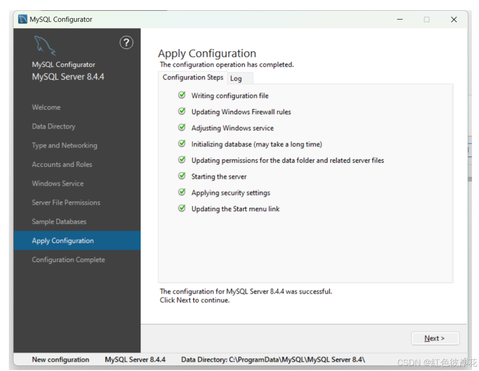This screenshot has width=479, height=371.
Task: Click the check icon for Updating Windows Firewall rules
Action: [x=182, y=111]
